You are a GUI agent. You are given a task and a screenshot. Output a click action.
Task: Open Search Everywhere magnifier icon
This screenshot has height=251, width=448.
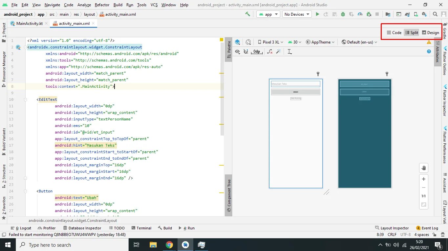coord(435,14)
